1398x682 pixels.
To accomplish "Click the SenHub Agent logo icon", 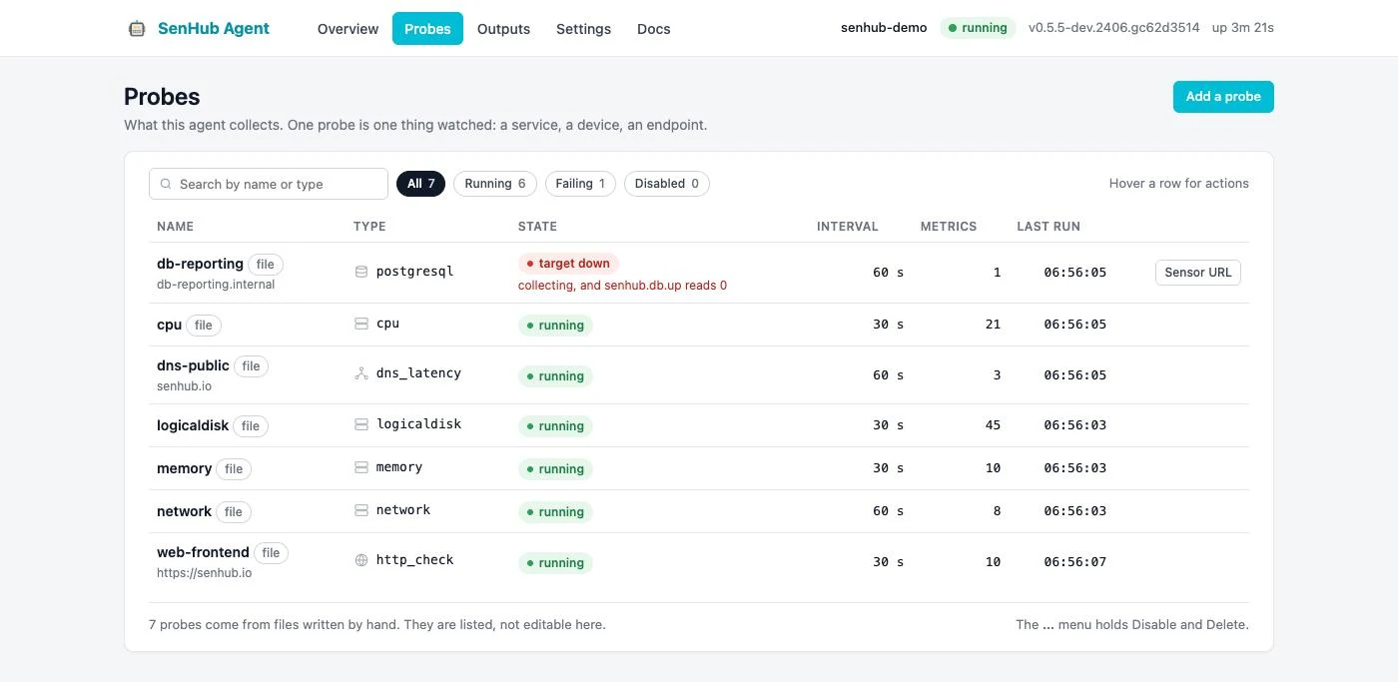I will coord(137,29).
